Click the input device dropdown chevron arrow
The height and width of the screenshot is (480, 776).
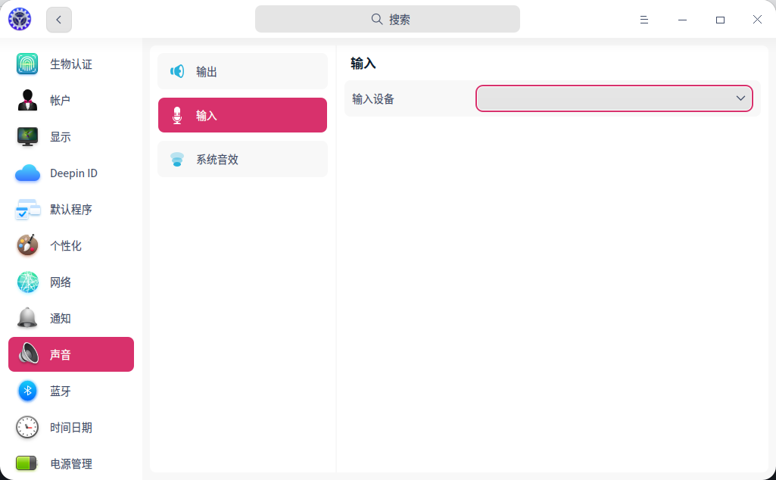click(740, 98)
